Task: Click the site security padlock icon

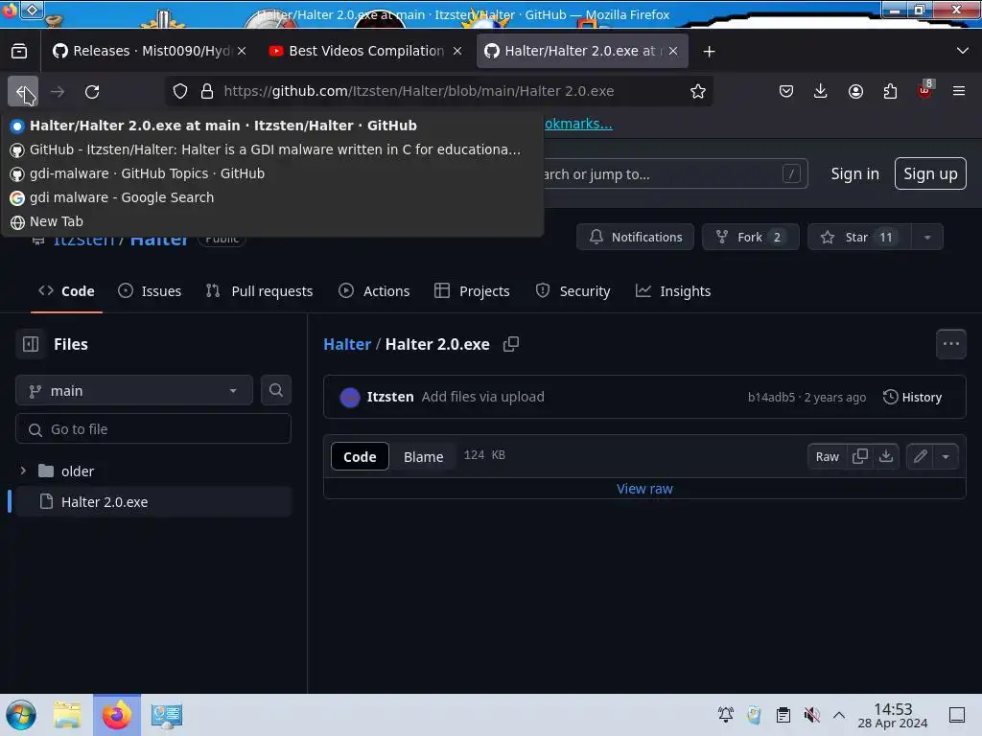Action: pos(207,91)
